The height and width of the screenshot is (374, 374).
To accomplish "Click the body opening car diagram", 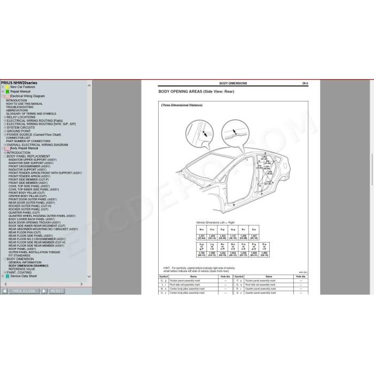I will (233, 166).
